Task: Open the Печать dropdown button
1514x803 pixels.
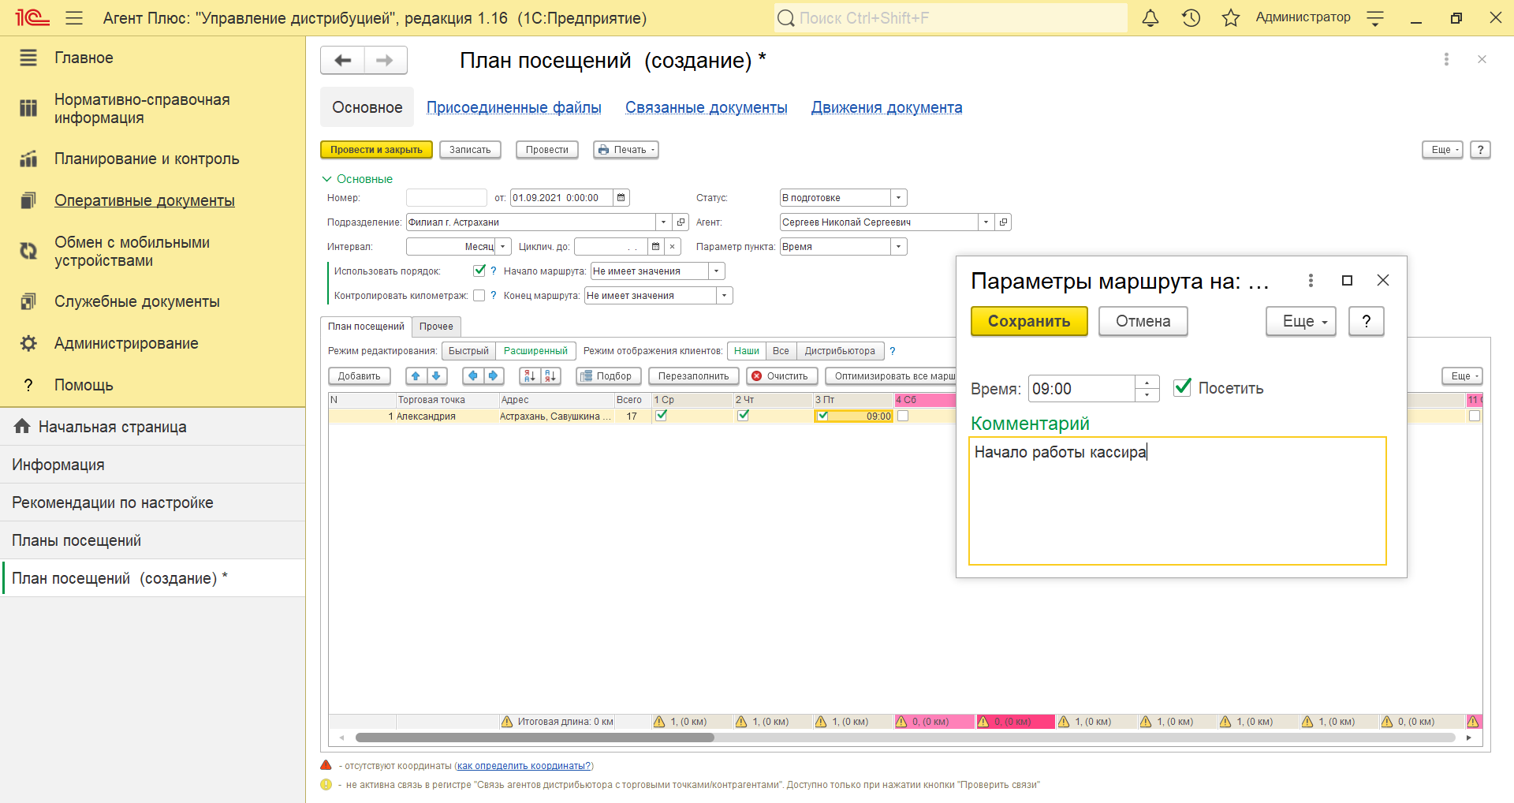Action: coord(626,150)
